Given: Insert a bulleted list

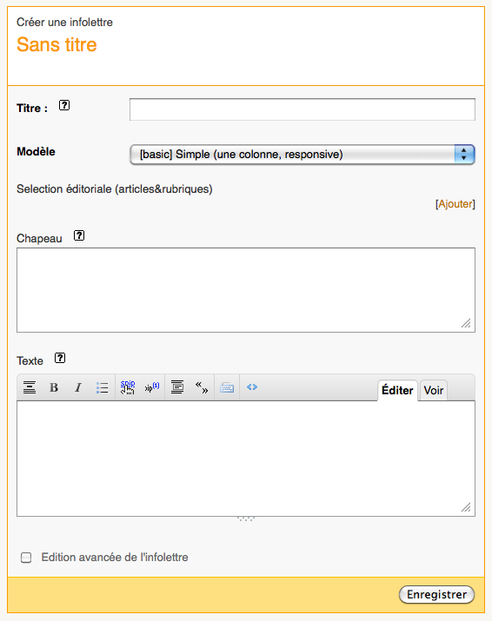Looking at the screenshot, I should (102, 387).
